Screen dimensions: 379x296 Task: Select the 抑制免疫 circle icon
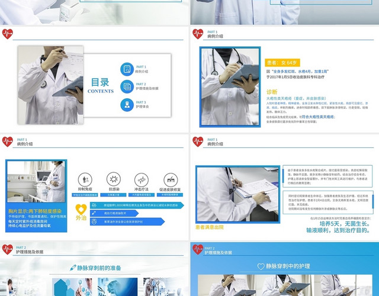tap(85, 179)
